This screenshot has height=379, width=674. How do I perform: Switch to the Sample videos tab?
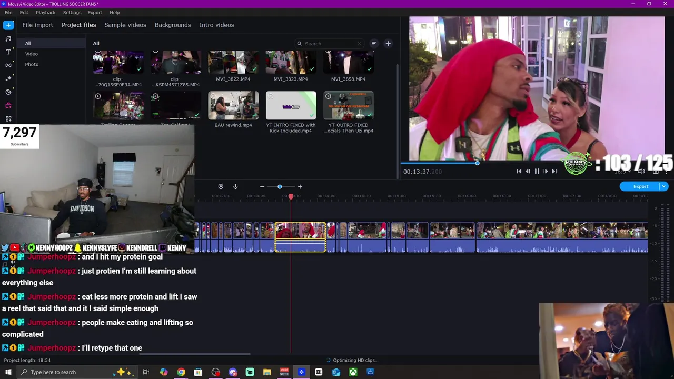pos(125,25)
